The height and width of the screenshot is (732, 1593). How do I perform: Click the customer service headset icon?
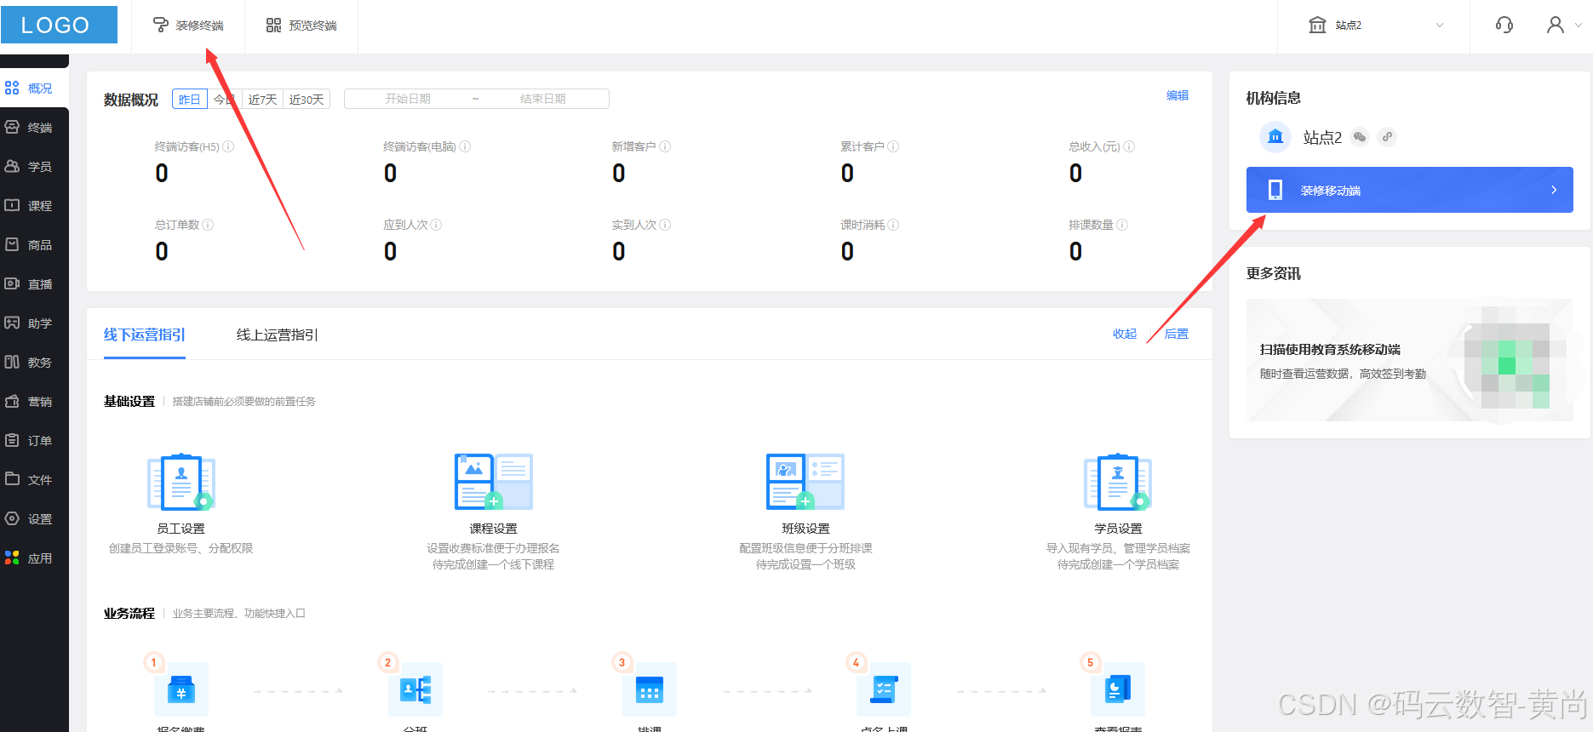1504,25
